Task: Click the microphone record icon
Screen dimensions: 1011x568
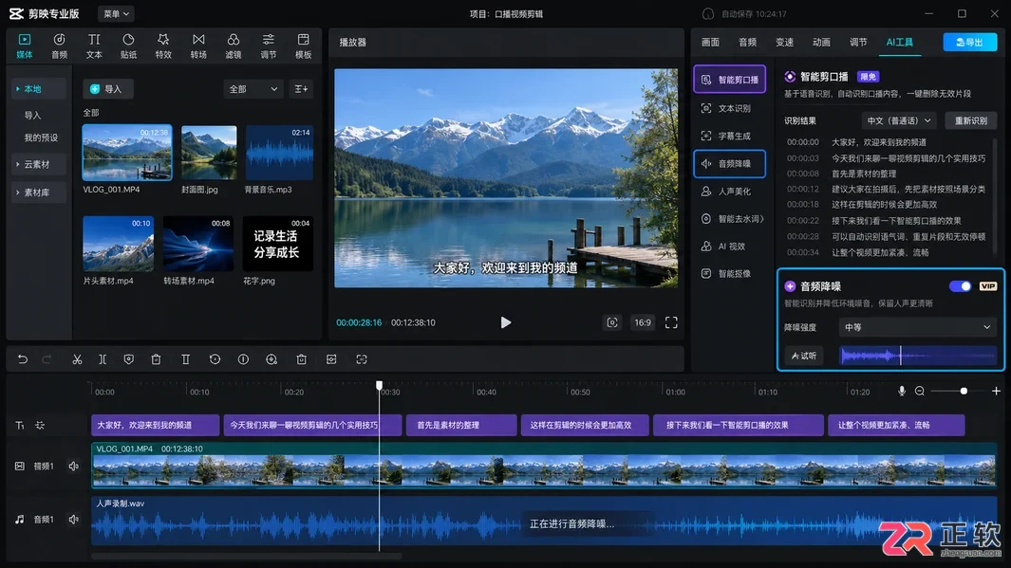Action: coord(902,391)
